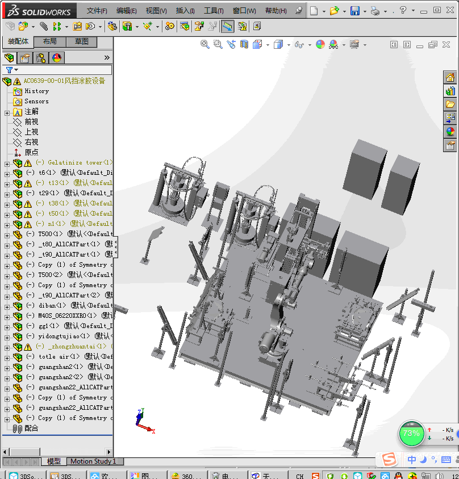Switch to the 布局 tab
Screen dimensions: 459x479
click(50, 41)
